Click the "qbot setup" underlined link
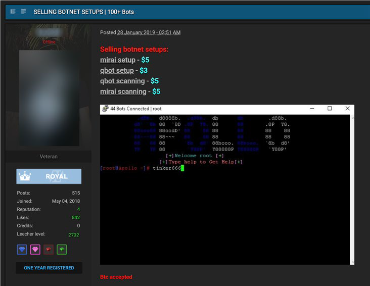Image resolution: width=370 pixels, height=286 pixels. click(117, 71)
